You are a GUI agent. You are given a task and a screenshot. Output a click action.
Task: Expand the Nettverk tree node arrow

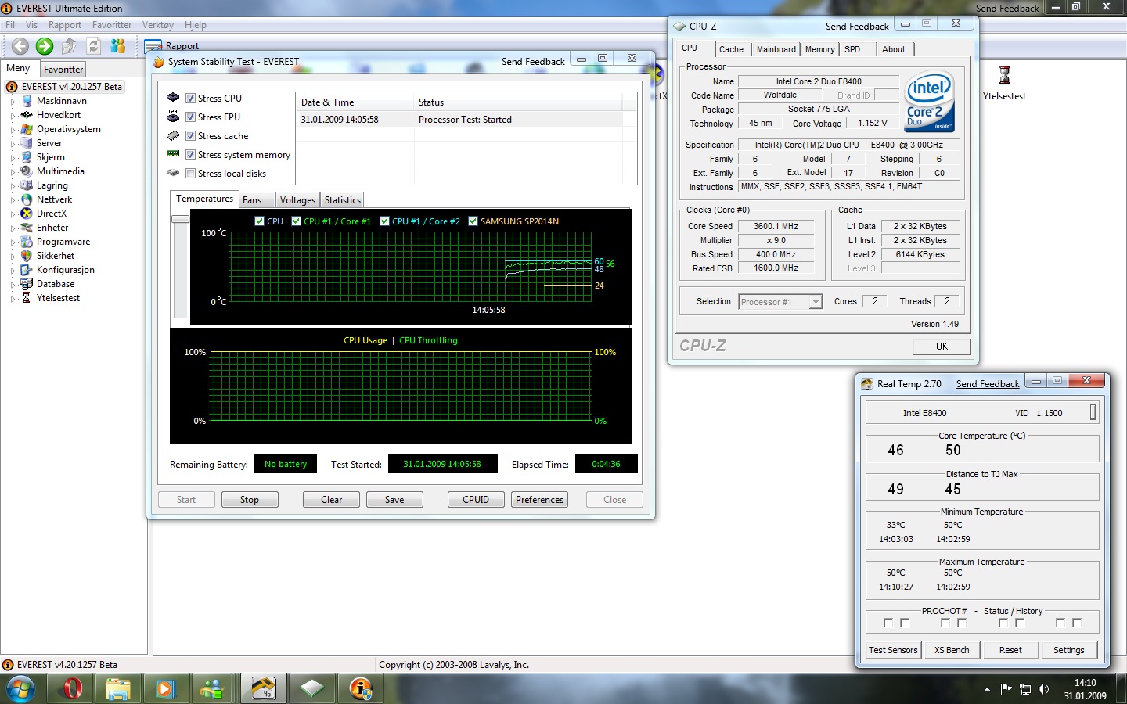pos(13,200)
